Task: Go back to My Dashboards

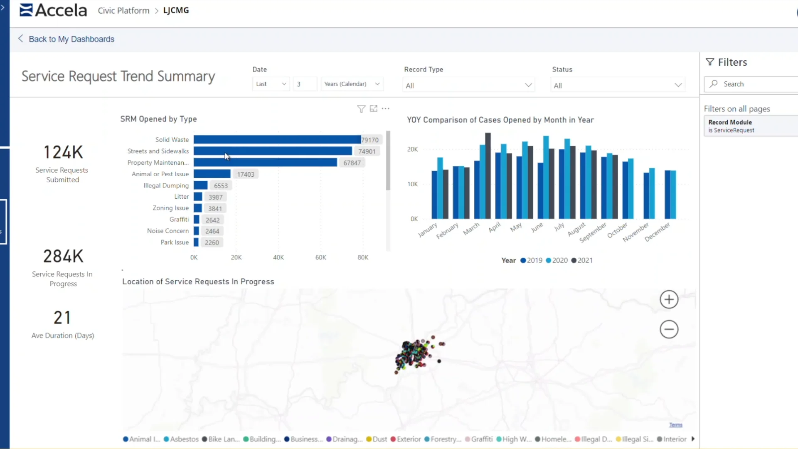Action: tap(66, 39)
